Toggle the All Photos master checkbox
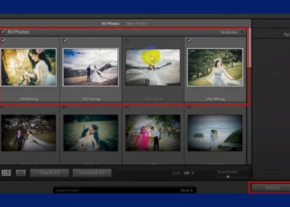Screen dimensions: 290x207 (3, 32)
